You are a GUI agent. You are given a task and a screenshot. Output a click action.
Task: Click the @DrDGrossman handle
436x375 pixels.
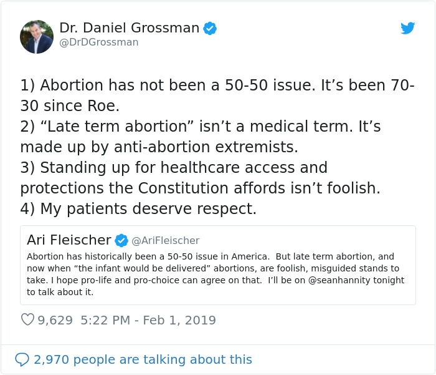click(x=98, y=42)
